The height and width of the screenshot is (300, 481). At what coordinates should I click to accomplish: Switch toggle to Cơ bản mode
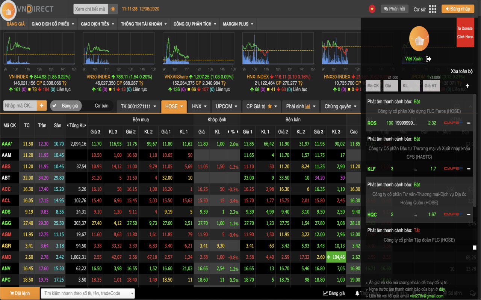pyautogui.click(x=101, y=106)
